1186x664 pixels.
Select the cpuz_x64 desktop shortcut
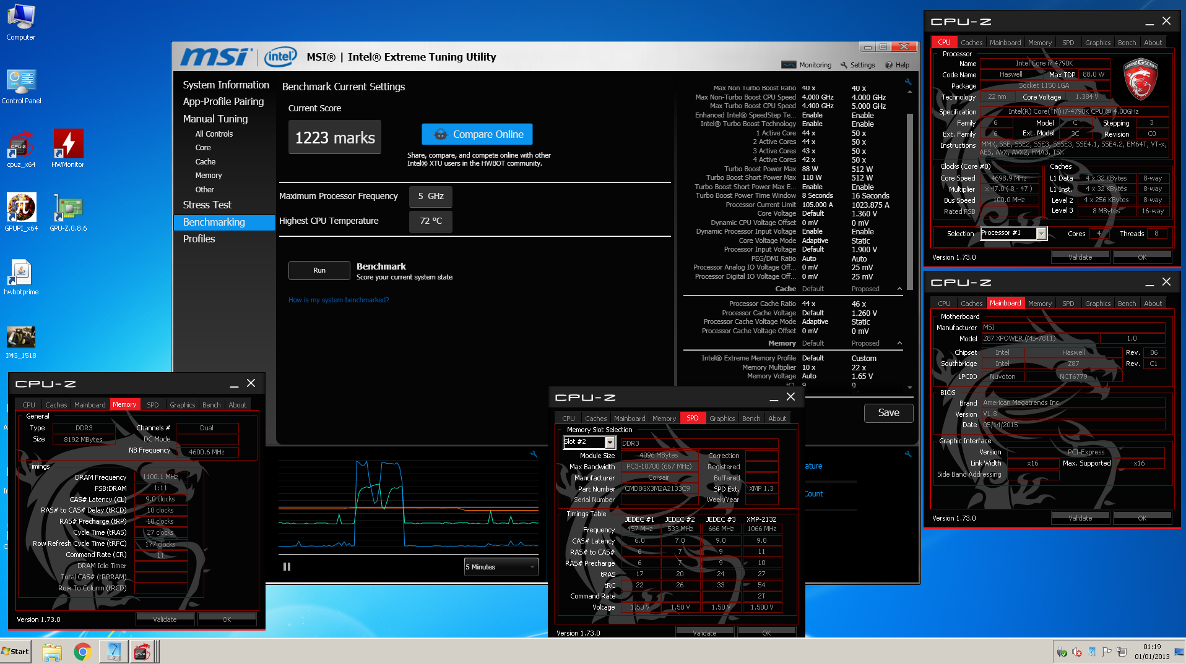[21, 150]
